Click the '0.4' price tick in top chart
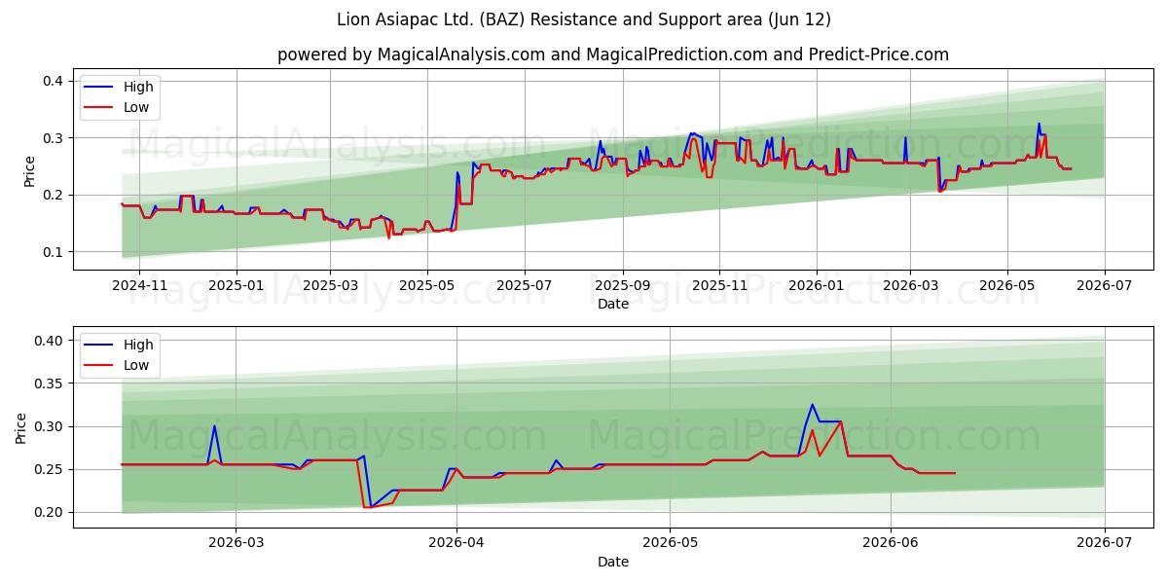 pyautogui.click(x=55, y=81)
